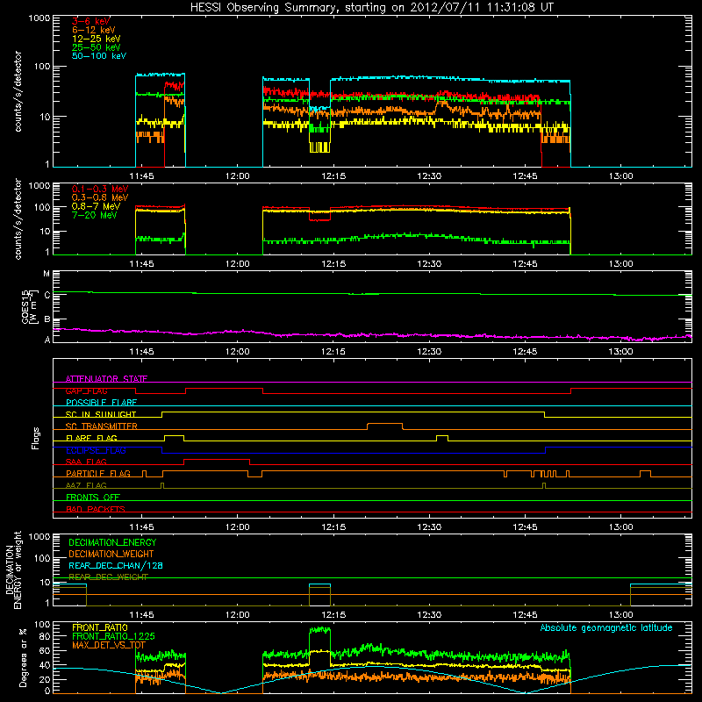Click the 0.1-0.3 MeV legend label
The height and width of the screenshot is (702, 702).
[x=100, y=189]
